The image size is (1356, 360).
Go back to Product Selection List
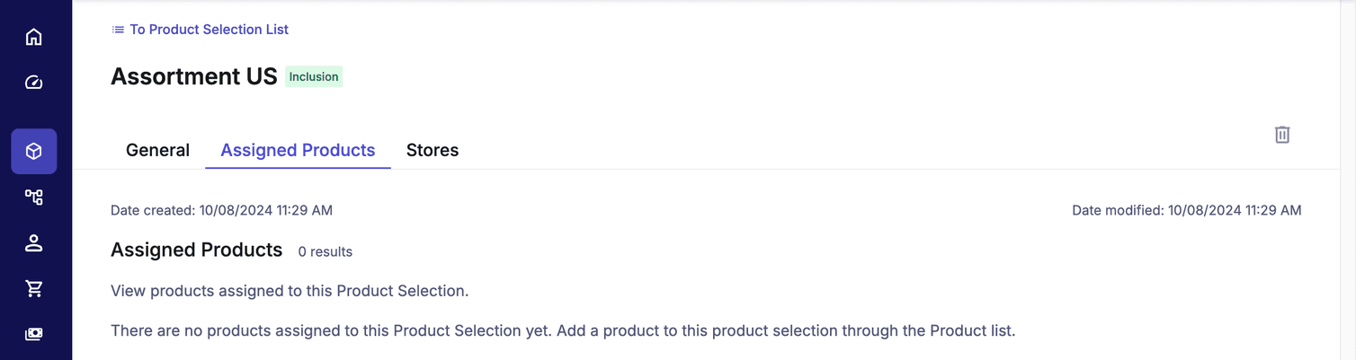point(209,30)
